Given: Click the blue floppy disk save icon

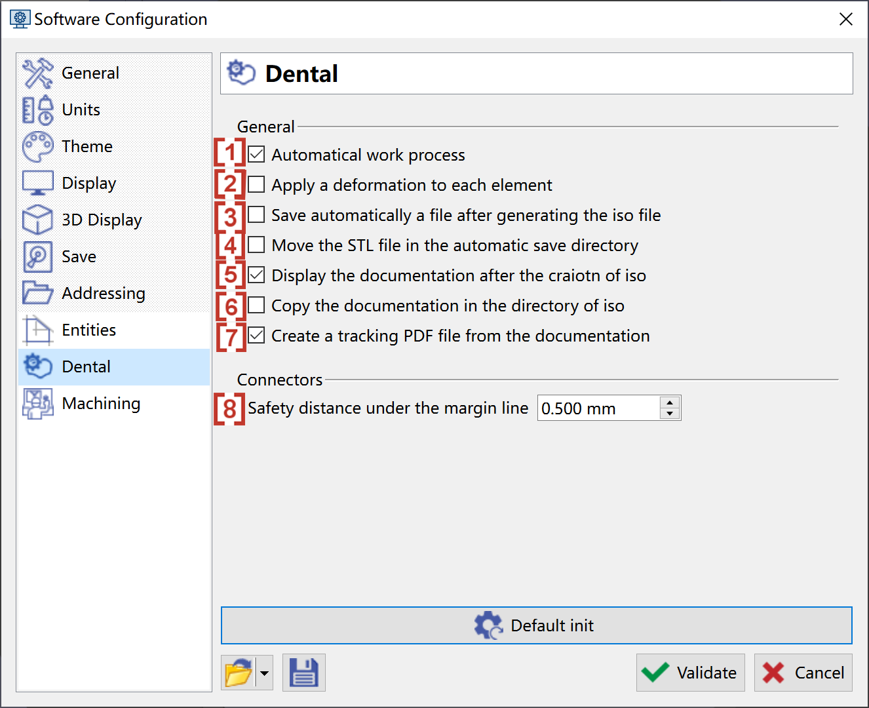Looking at the screenshot, I should 303,673.
